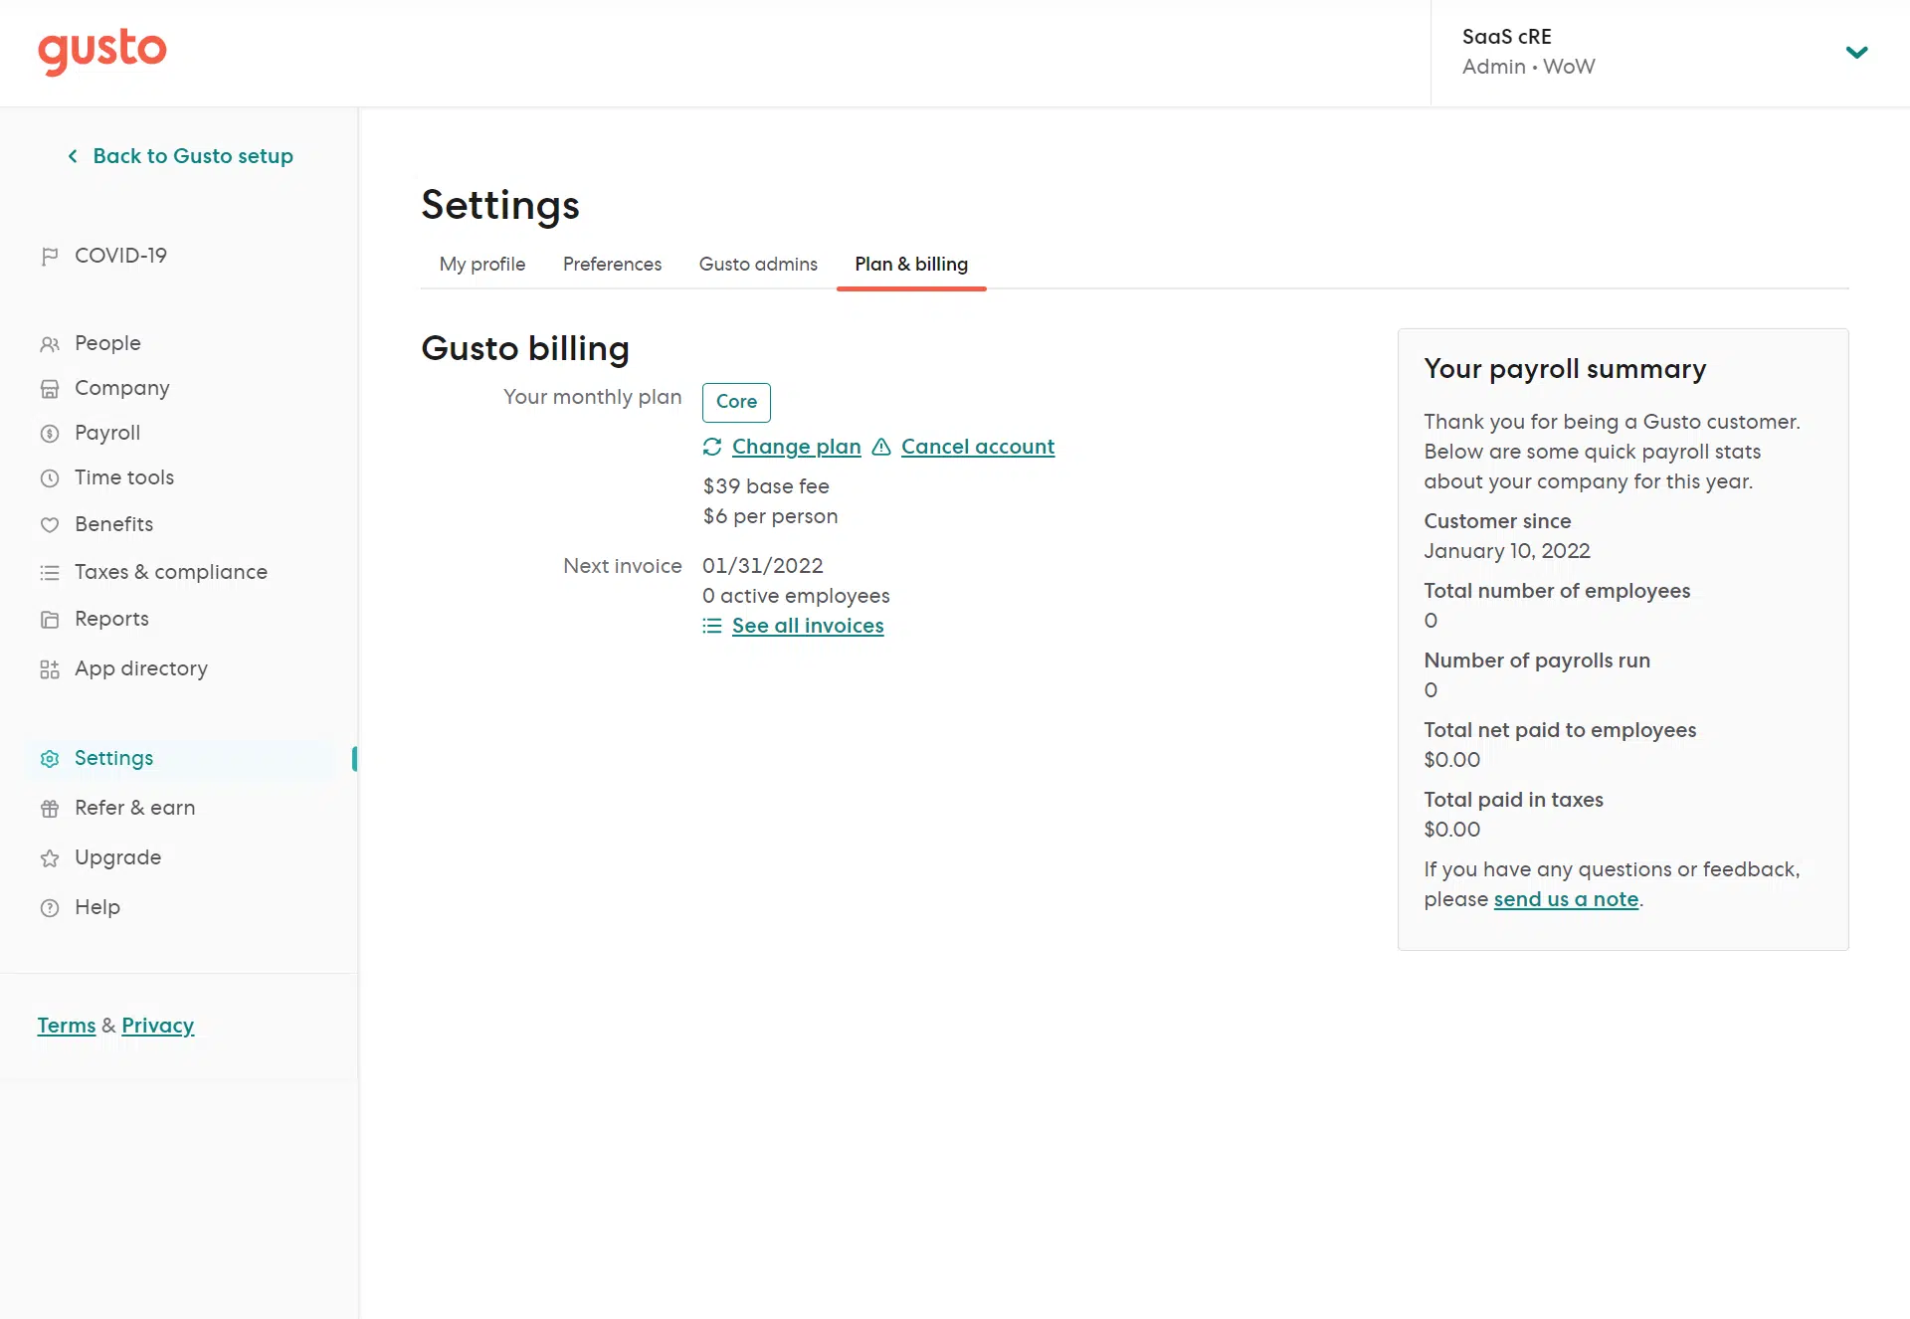Click the send us a note link
This screenshot has height=1319, width=1910.
(1566, 900)
